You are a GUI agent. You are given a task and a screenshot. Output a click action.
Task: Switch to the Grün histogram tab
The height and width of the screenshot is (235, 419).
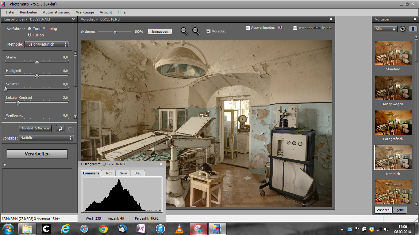pyautogui.click(x=123, y=173)
